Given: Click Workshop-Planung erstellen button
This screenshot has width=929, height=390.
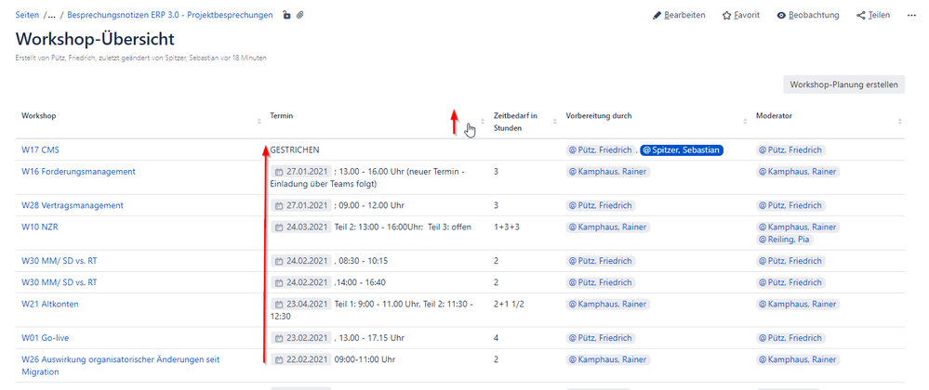Looking at the screenshot, I should click(x=844, y=84).
